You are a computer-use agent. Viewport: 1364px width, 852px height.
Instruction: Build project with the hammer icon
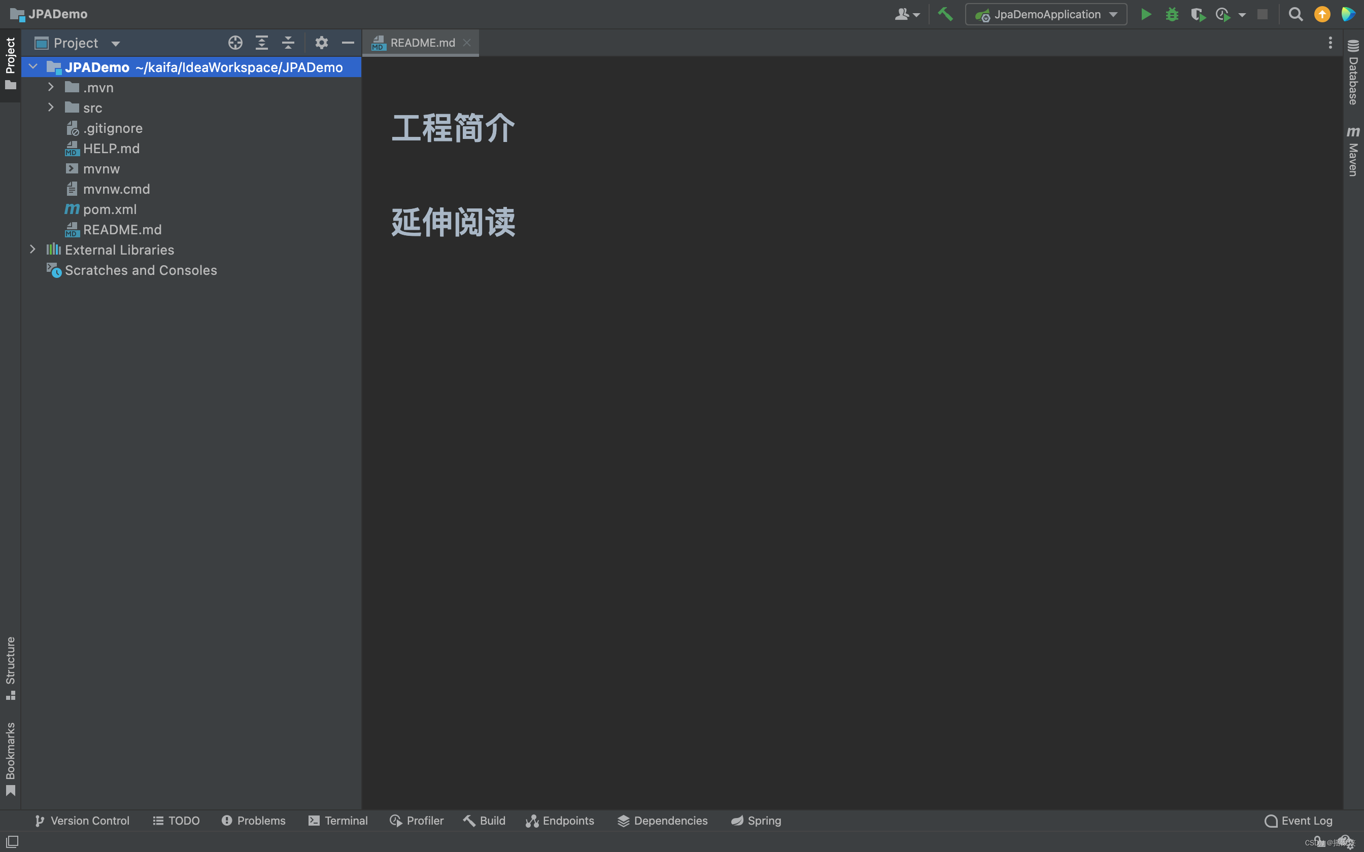945,14
